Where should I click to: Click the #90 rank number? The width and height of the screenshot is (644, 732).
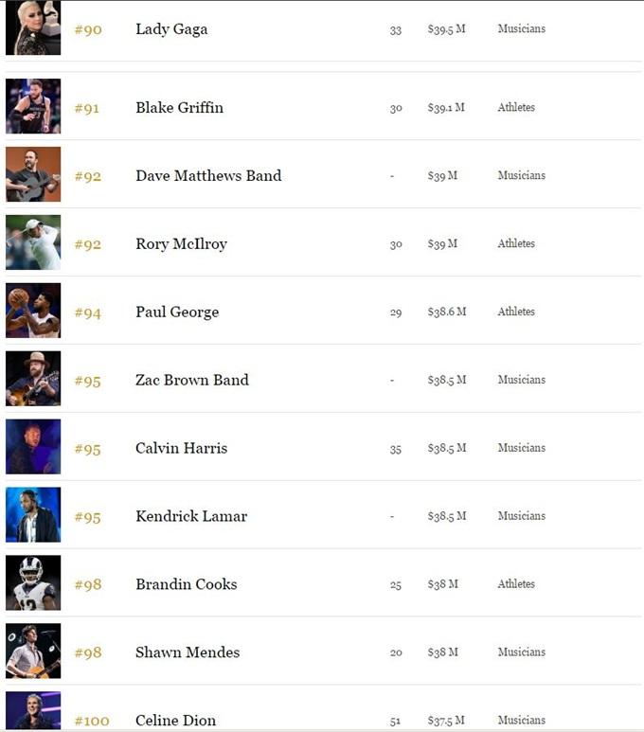click(88, 30)
